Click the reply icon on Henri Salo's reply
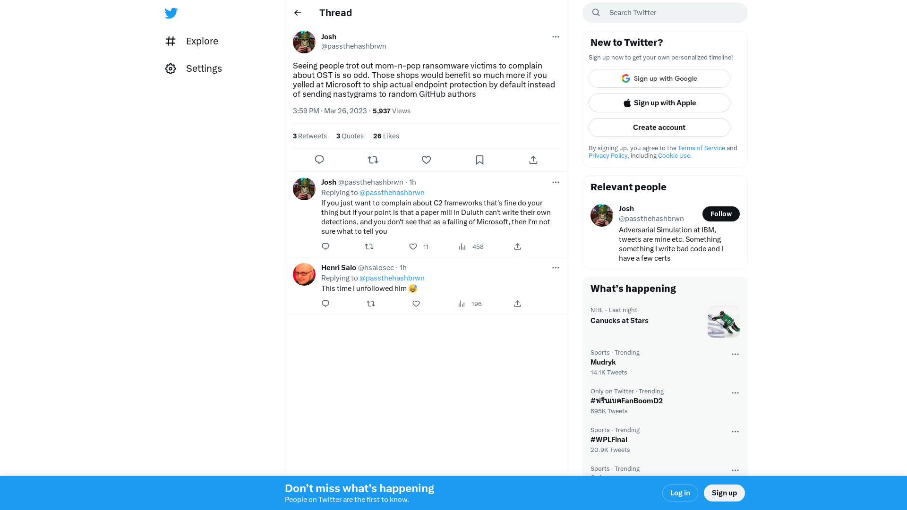Viewport: 907px width, 510px height. point(325,303)
